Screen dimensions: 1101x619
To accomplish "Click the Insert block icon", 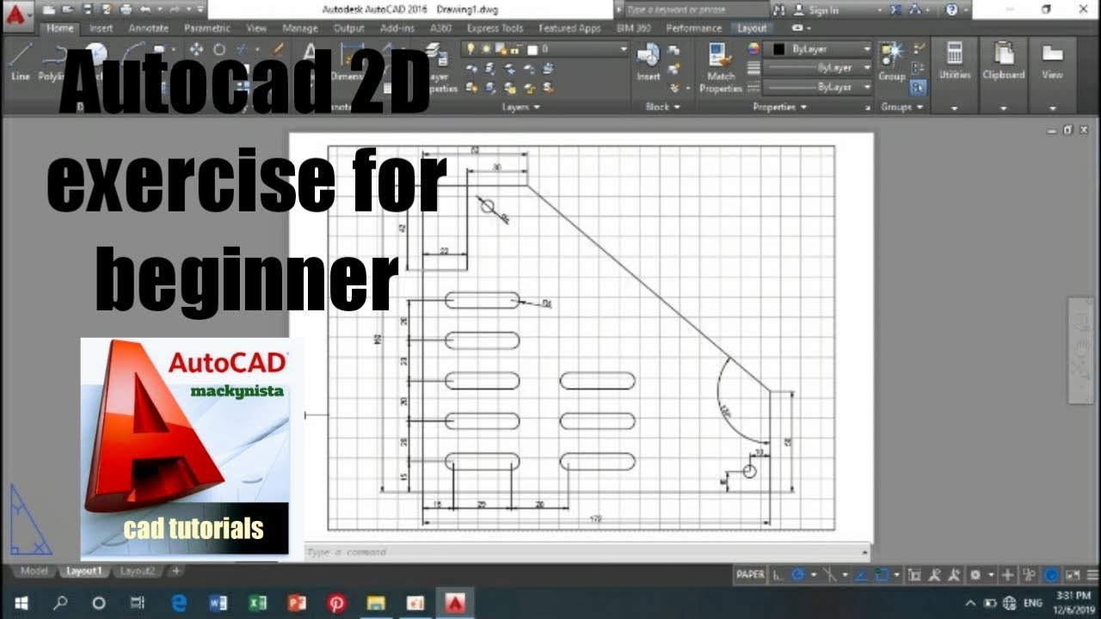I will 648,60.
